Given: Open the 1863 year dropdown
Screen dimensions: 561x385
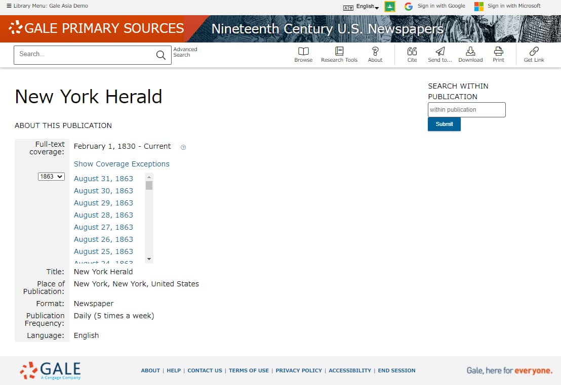Looking at the screenshot, I should click(51, 177).
